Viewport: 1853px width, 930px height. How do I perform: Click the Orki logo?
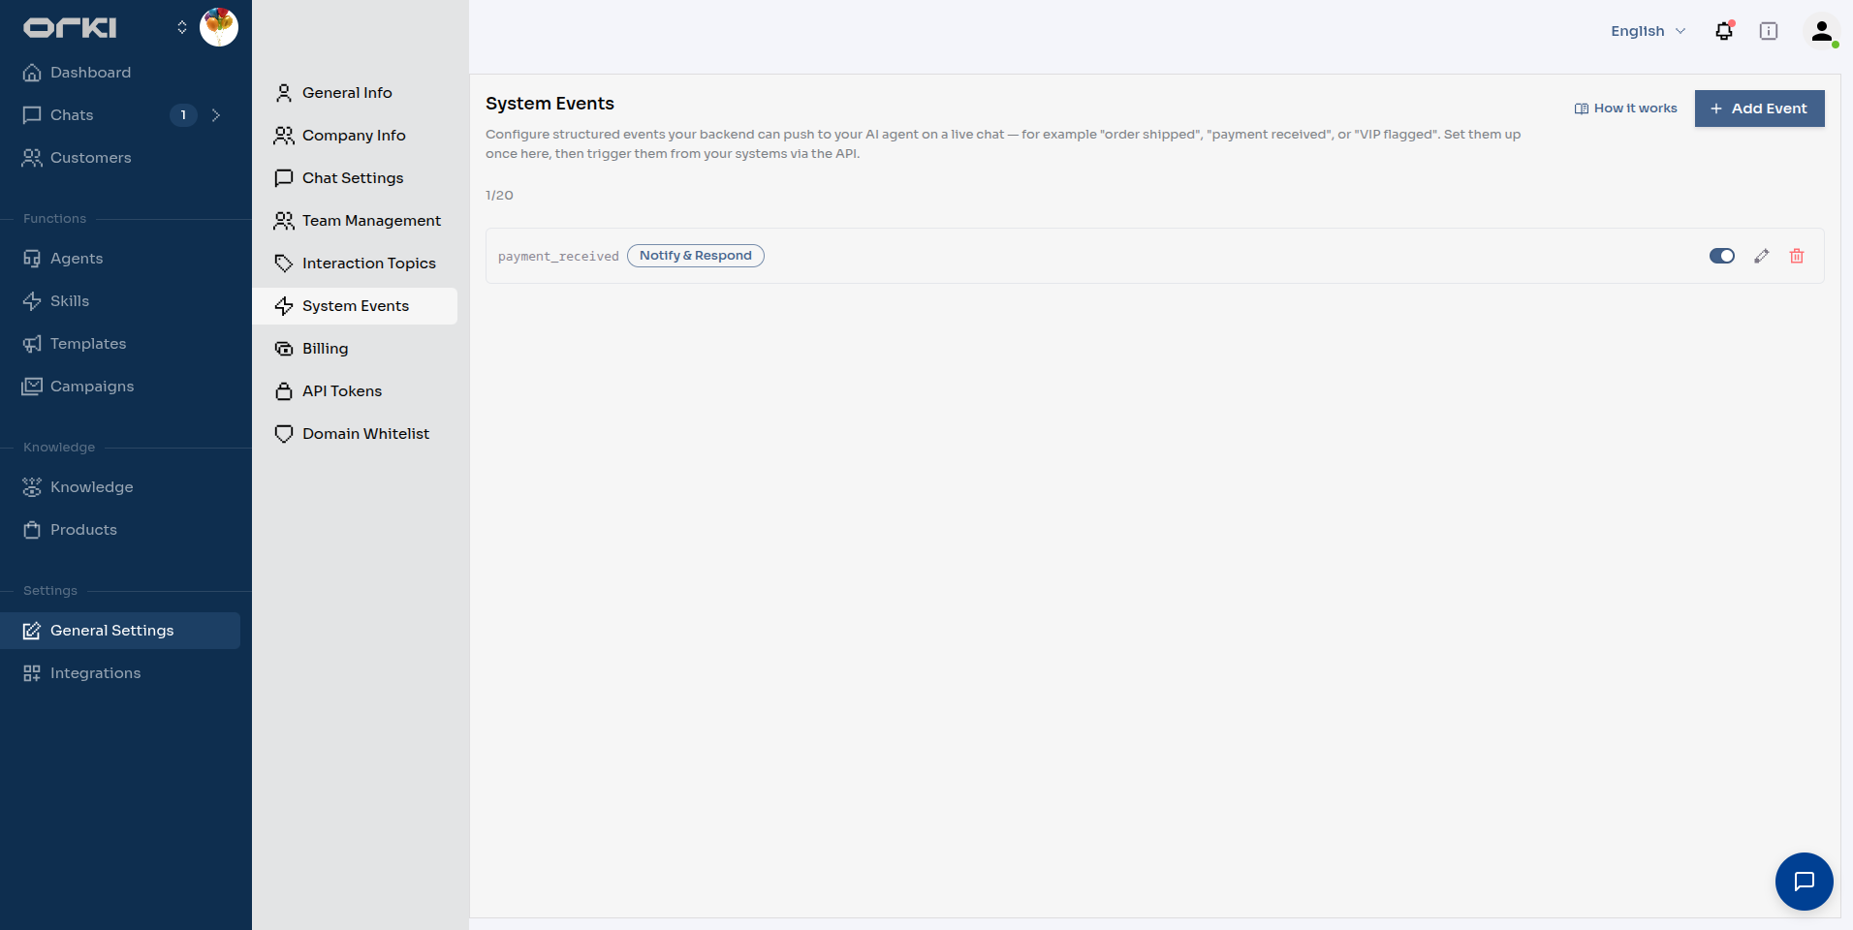click(70, 28)
